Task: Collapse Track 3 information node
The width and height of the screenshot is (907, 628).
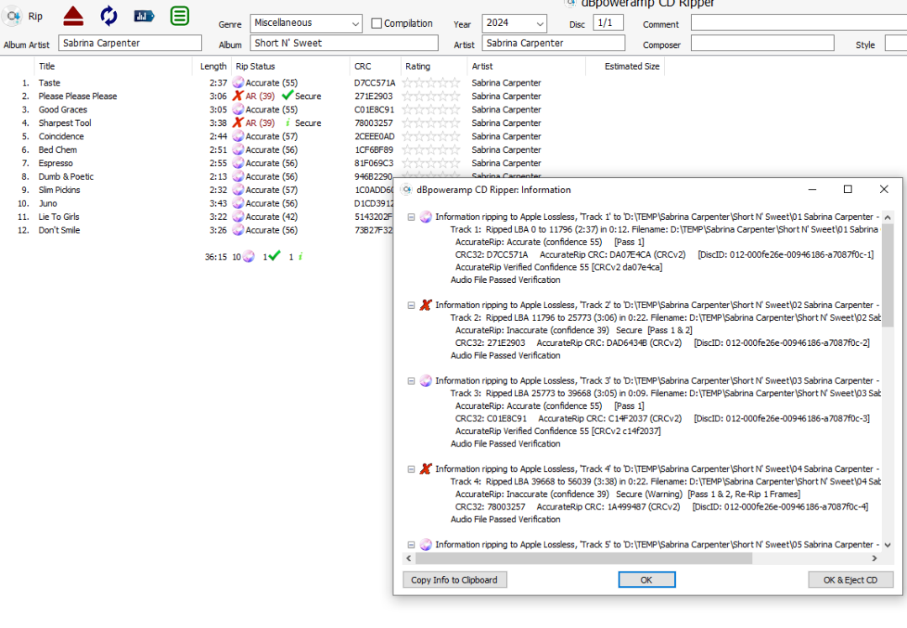Action: point(411,381)
